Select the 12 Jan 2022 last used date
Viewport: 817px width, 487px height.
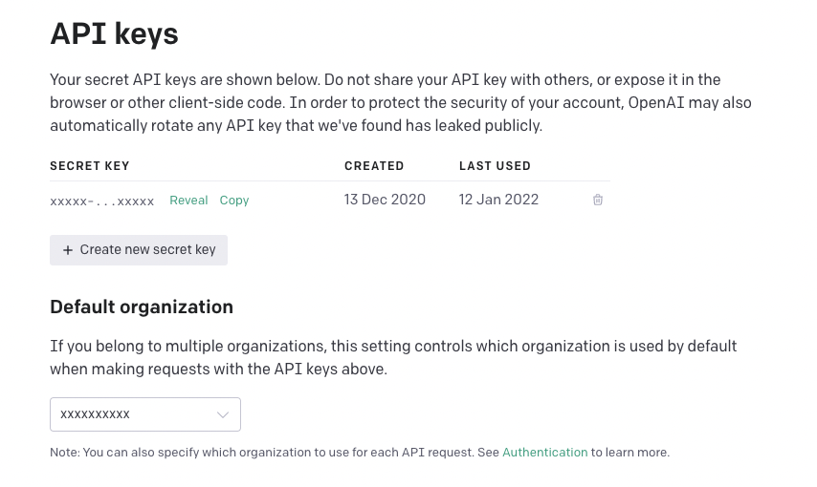point(498,200)
